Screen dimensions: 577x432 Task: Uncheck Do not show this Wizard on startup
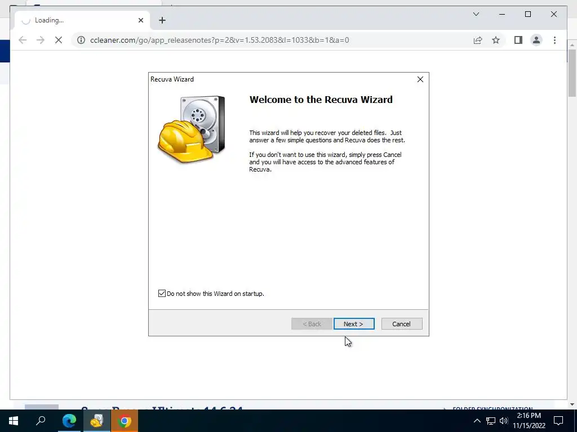pyautogui.click(x=162, y=293)
